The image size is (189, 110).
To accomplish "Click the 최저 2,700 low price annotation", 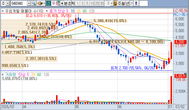I will point(133,68).
